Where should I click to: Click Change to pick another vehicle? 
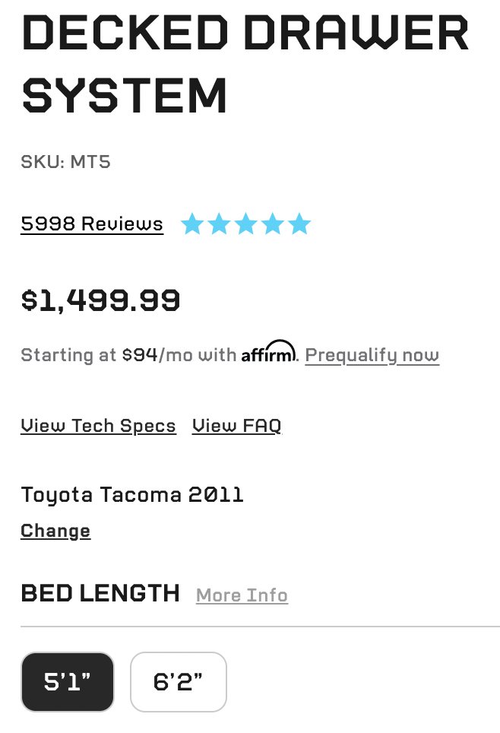pyautogui.click(x=55, y=531)
